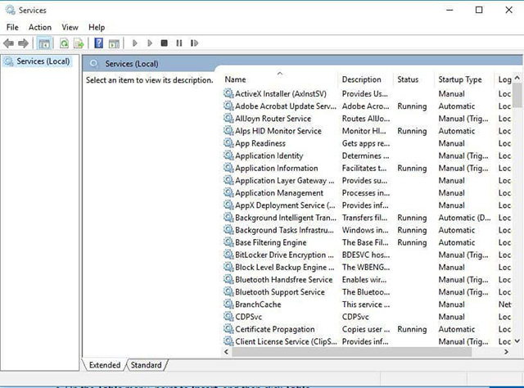This screenshot has height=388, width=524.
Task: Click gear icon beside AllJoyn Router Service
Action: [228, 118]
